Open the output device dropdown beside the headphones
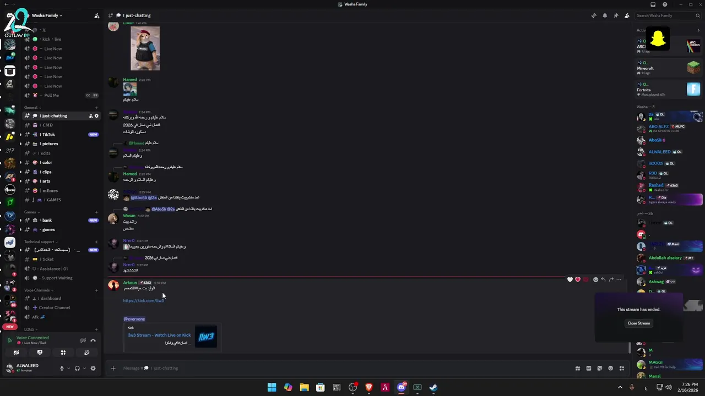Screen dimensions: 705x396 [84, 368]
